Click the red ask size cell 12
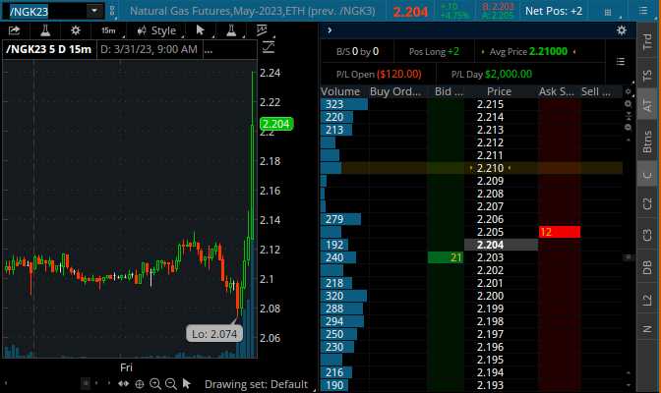The height and width of the screenshot is (393, 661). 559,232
